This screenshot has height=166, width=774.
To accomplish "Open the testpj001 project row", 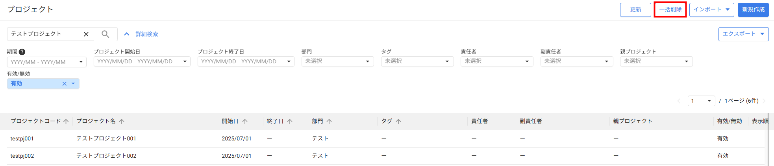I will (x=386, y=138).
